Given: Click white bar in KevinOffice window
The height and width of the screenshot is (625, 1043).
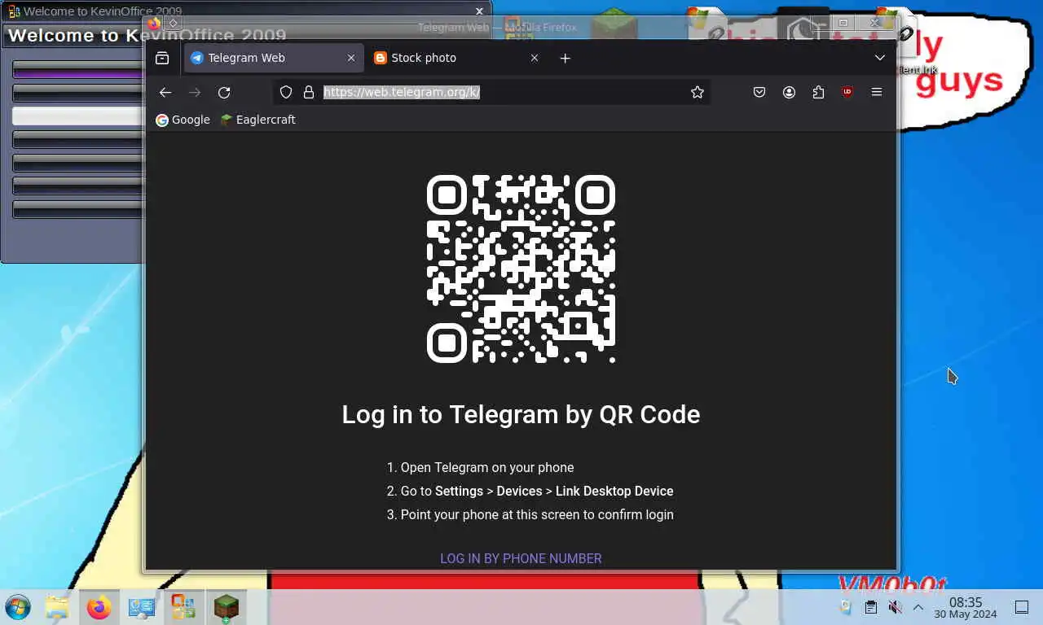Looking at the screenshot, I should click(x=78, y=116).
